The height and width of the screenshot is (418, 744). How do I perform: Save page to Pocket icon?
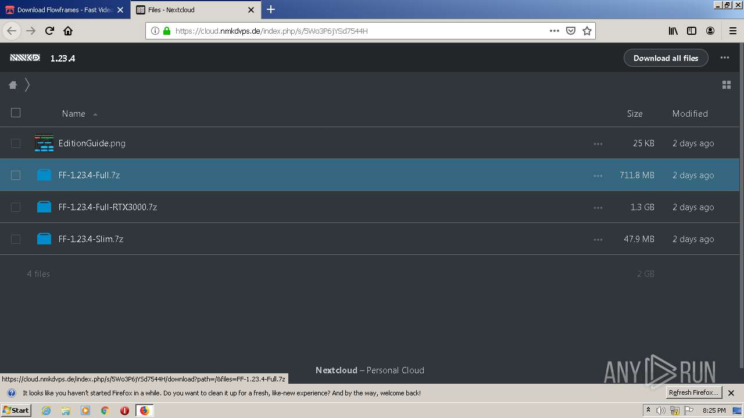click(x=571, y=31)
